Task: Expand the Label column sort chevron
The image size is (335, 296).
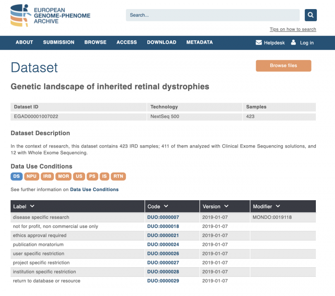Action: pos(32,206)
